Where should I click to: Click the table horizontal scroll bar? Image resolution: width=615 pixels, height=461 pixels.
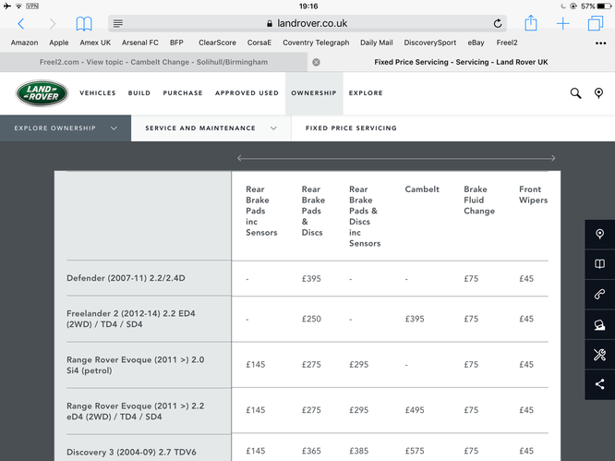[x=396, y=158]
